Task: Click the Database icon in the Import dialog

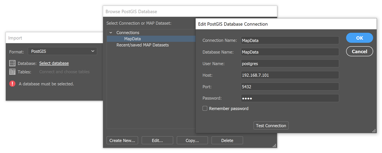Action: click(12, 63)
